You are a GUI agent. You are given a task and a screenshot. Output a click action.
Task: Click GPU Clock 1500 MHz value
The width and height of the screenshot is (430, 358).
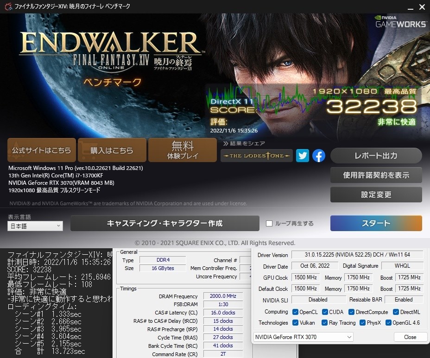click(305, 277)
